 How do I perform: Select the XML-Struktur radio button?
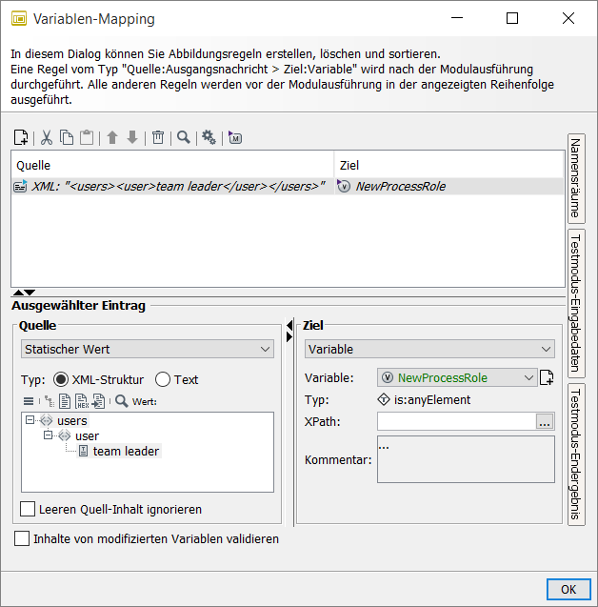point(61,379)
